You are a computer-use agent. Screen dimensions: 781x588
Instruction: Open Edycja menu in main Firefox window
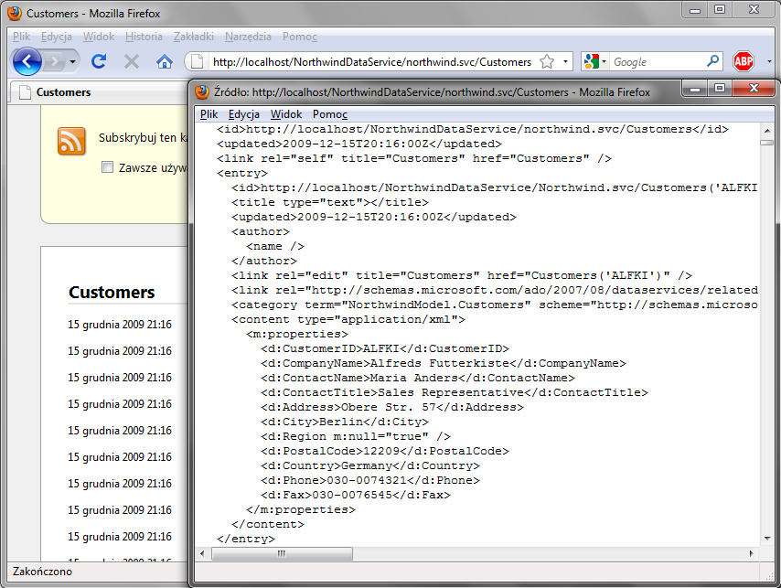(x=57, y=37)
